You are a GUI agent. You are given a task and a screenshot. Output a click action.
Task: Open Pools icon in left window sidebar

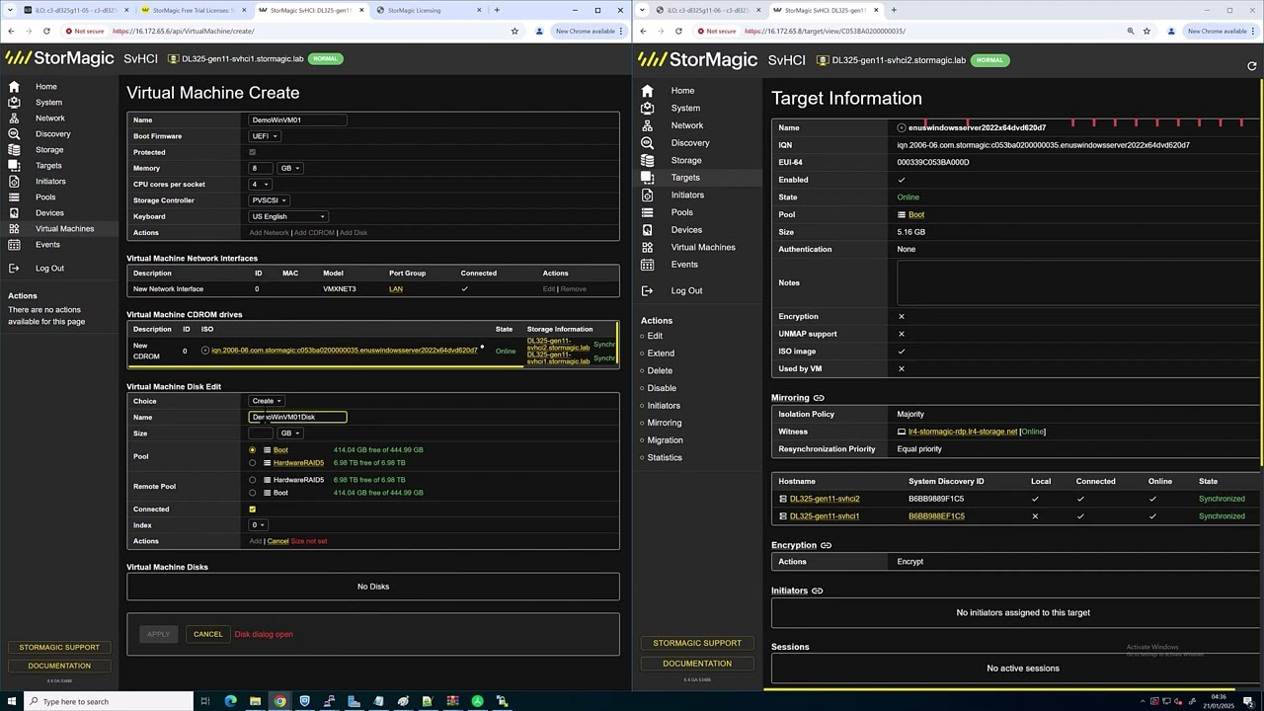point(14,197)
